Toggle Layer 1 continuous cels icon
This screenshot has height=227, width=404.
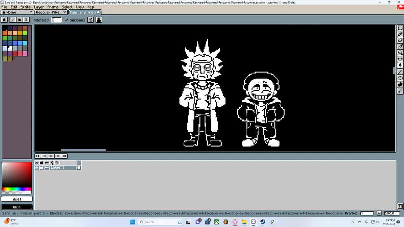tap(47, 168)
